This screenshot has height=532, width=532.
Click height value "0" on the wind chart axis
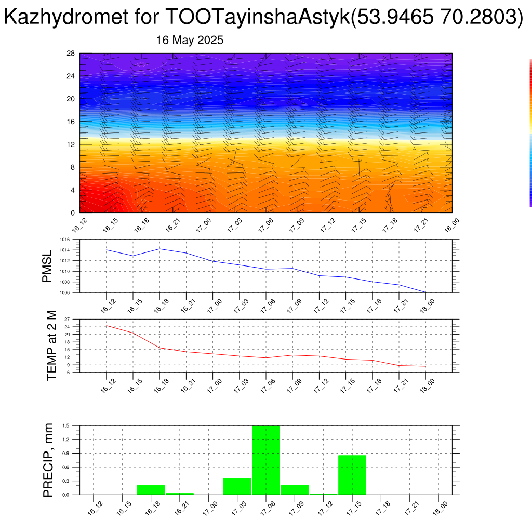point(73,212)
